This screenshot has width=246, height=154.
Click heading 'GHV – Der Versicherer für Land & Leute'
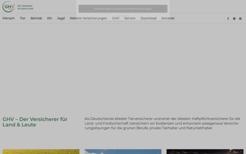35,122
